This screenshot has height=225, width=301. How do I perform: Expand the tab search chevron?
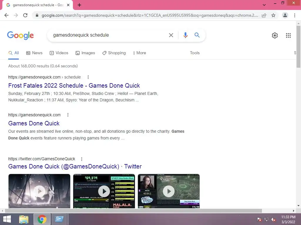click(264, 5)
